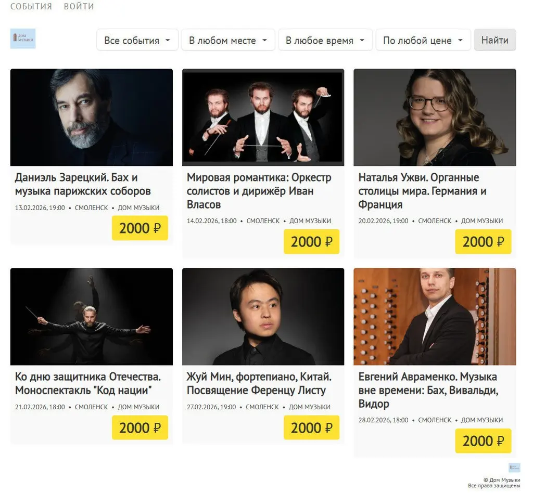The width and height of the screenshot is (533, 493).
Task: Expand the Все события dropdown
Action: coord(137,40)
